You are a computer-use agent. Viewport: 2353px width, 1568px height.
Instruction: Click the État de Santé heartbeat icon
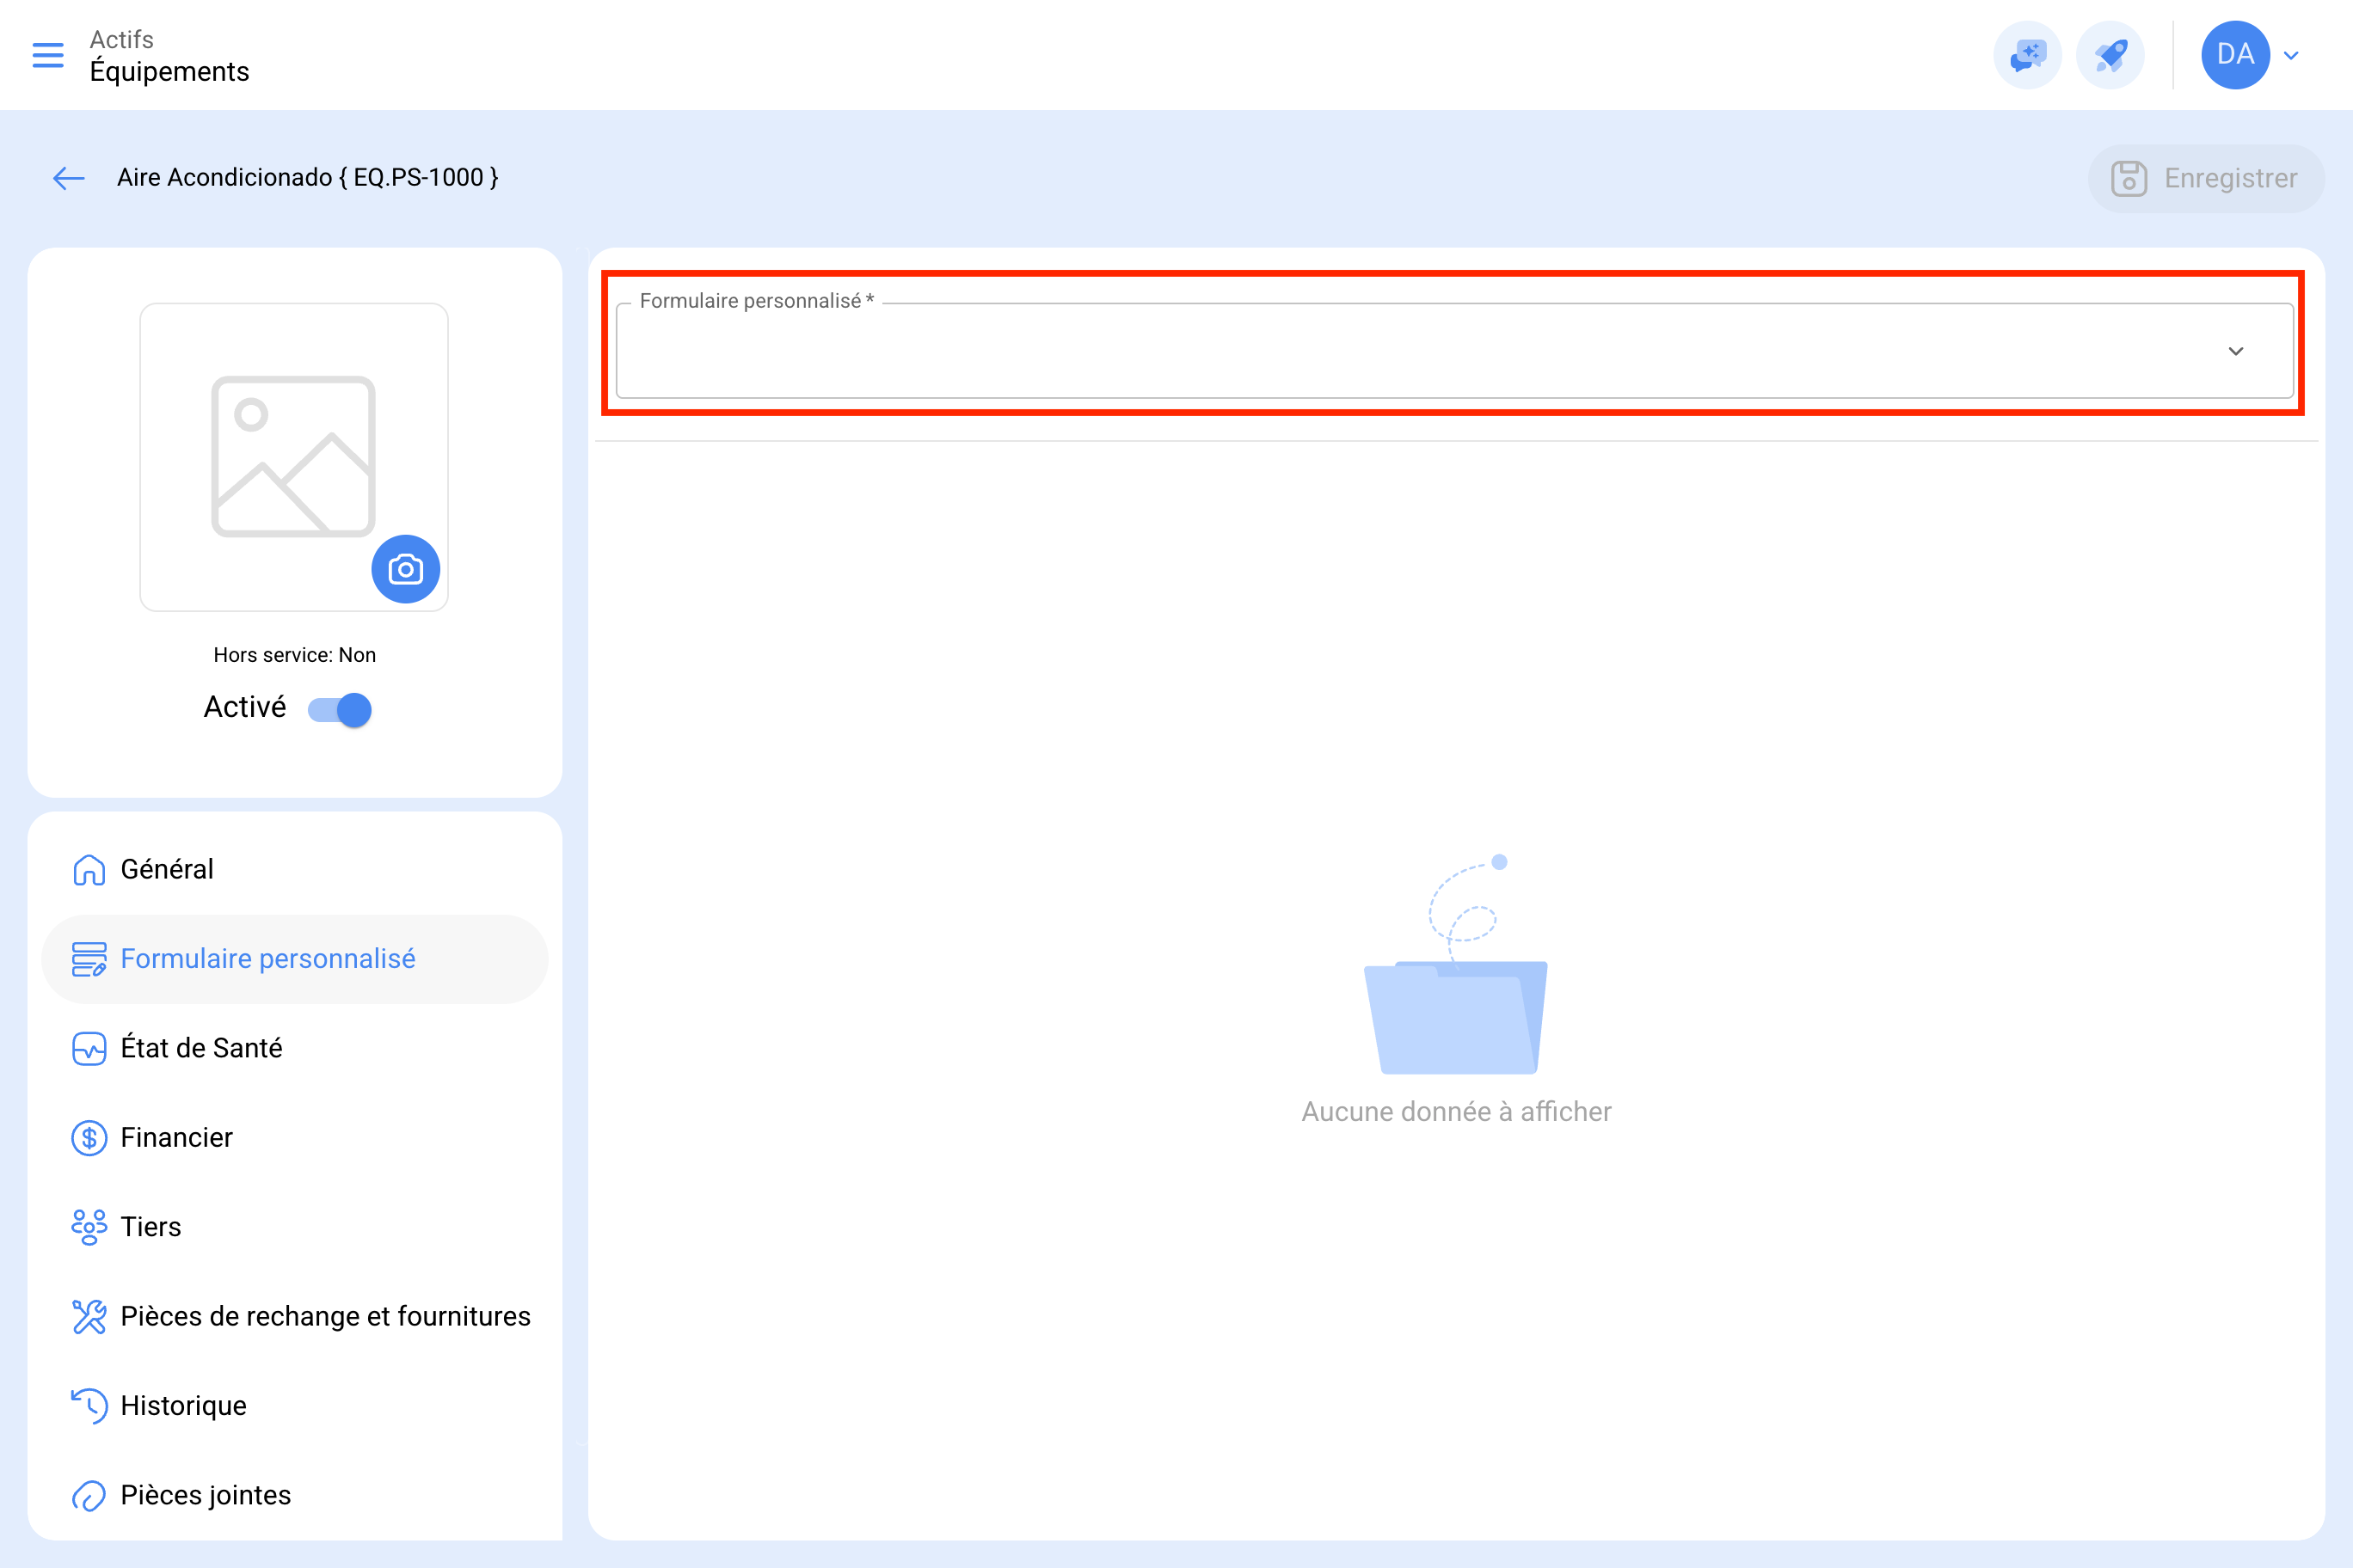pos(89,1049)
